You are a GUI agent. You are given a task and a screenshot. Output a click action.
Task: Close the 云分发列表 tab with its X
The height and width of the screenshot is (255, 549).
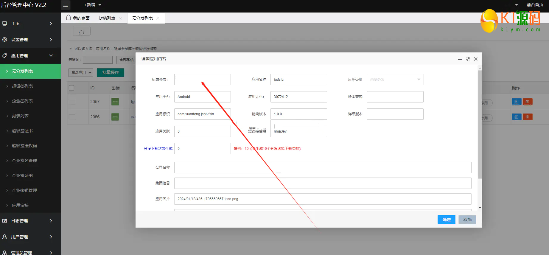[x=158, y=18]
